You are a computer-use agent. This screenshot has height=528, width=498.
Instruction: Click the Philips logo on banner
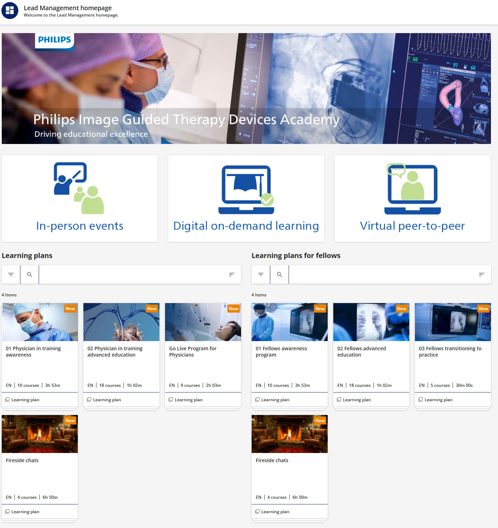click(x=55, y=40)
